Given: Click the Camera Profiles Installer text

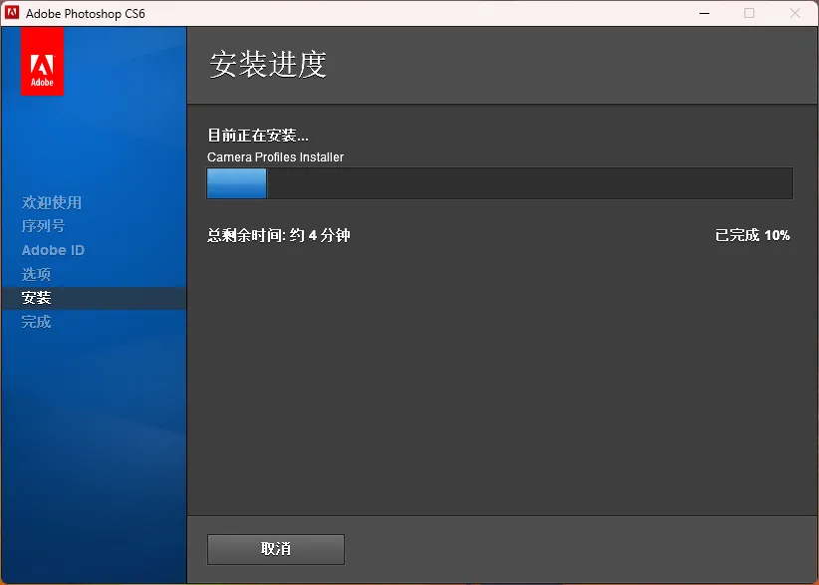Looking at the screenshot, I should tap(275, 157).
